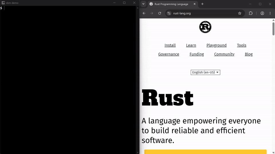Click the browser forward arrow

[152, 13]
